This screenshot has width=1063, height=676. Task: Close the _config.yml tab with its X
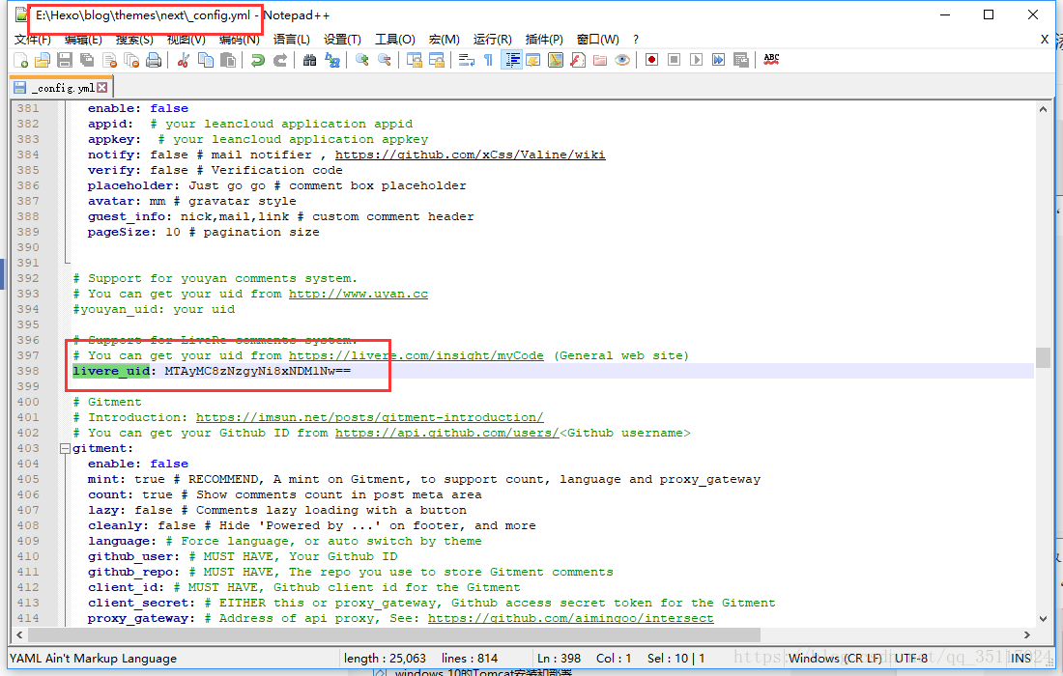tap(101, 87)
